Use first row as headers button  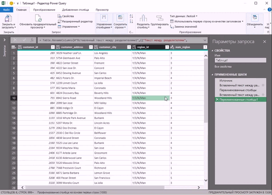(x=207, y=21)
